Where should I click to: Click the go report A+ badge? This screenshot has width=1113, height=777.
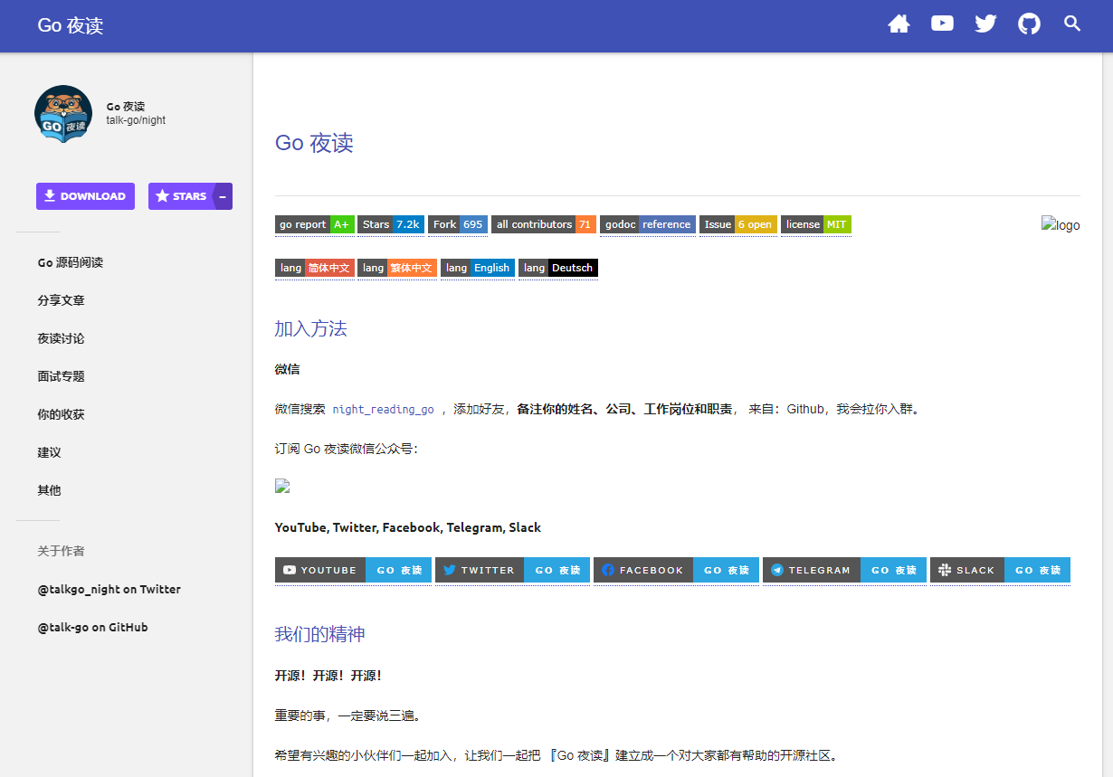pyautogui.click(x=314, y=224)
